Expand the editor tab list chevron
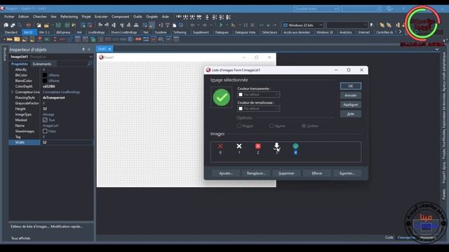The height and width of the screenshot is (252, 449). coord(437,49)
